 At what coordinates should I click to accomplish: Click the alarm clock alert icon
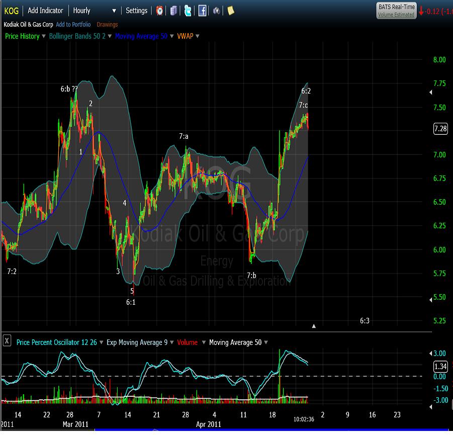(x=159, y=11)
